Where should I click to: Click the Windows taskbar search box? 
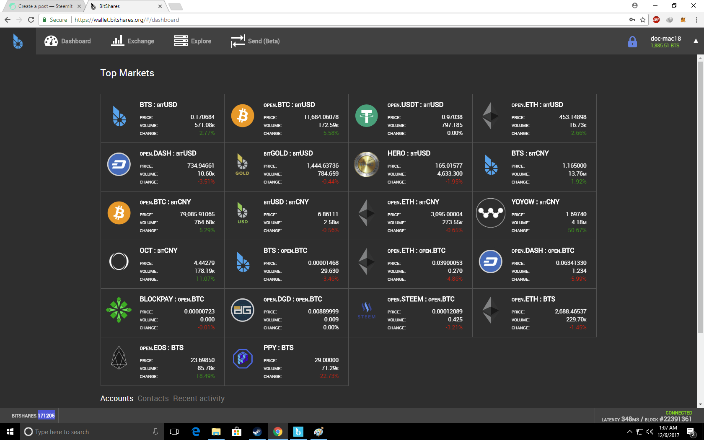[x=92, y=432]
